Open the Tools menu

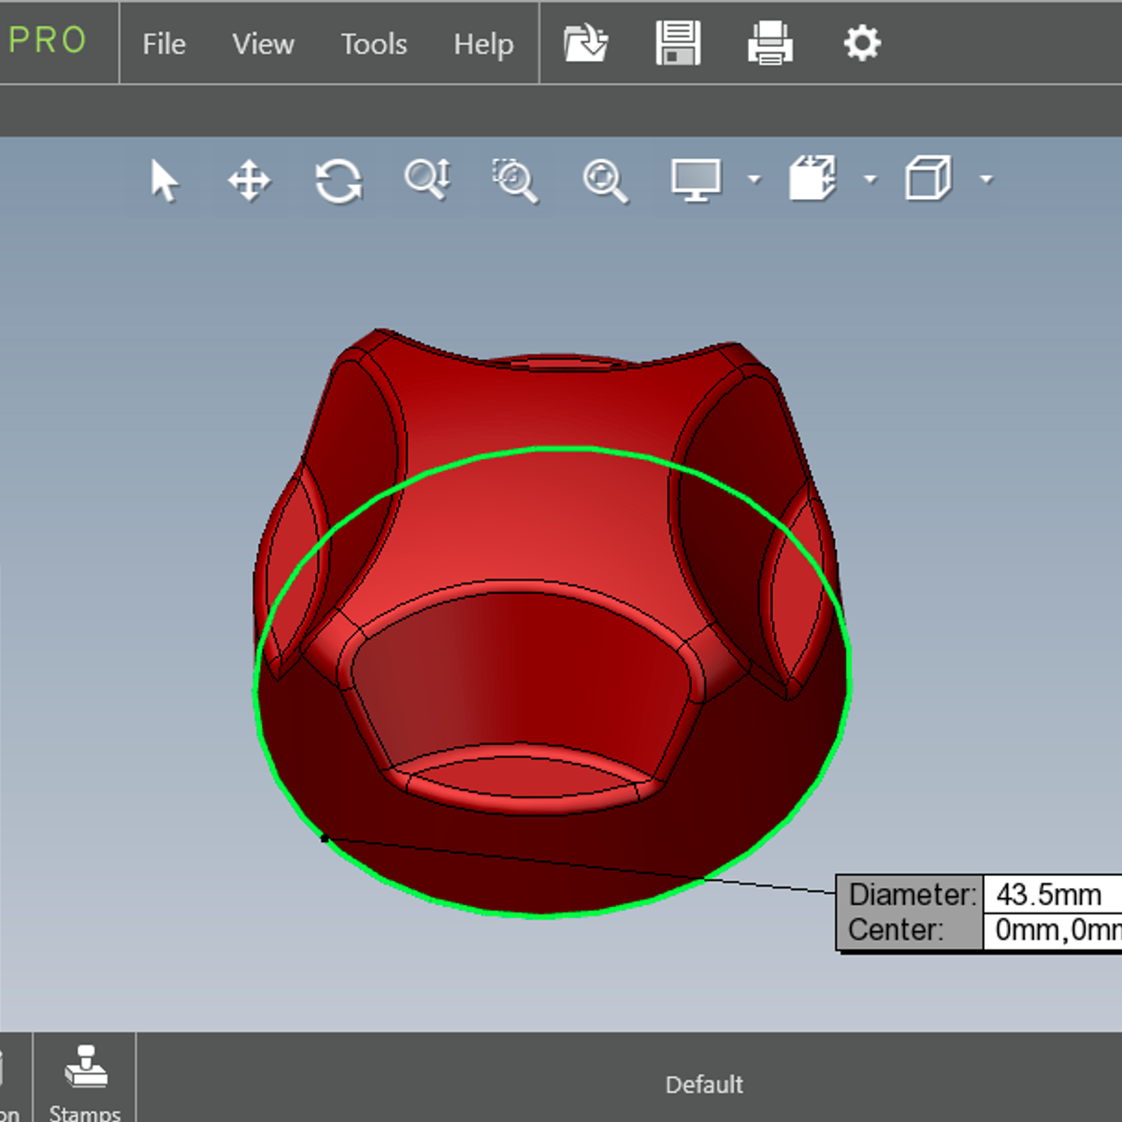click(x=373, y=44)
